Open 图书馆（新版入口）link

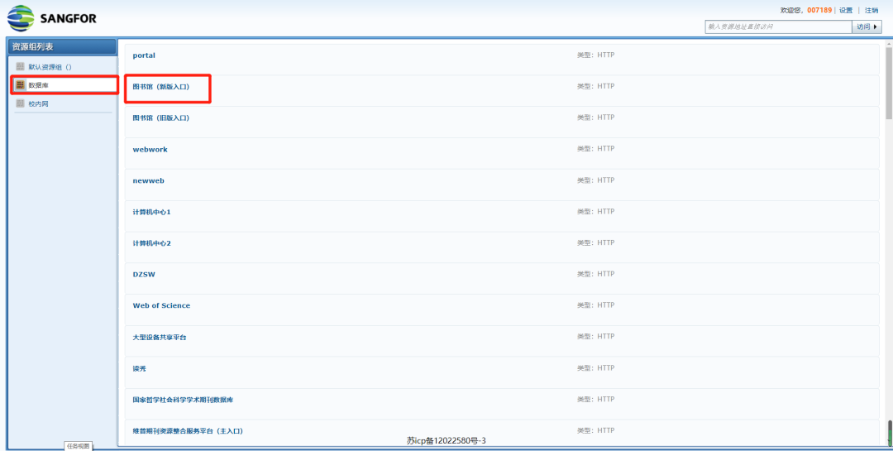pos(160,87)
